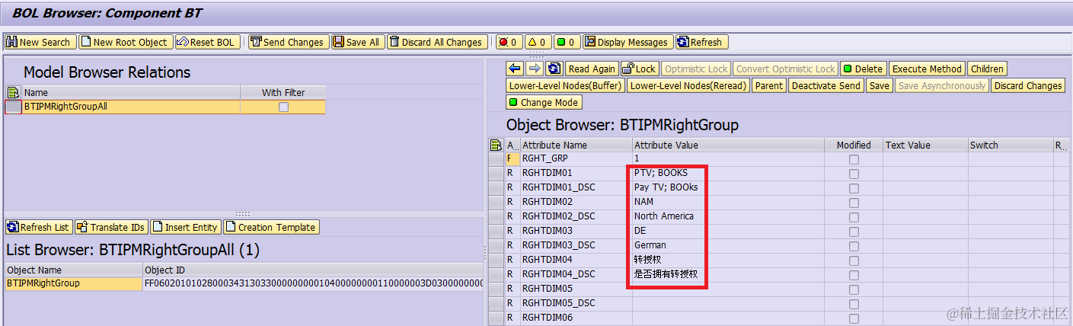Open the warning messages counter with yellow triangle
This screenshot has width=1073, height=326.
click(537, 42)
